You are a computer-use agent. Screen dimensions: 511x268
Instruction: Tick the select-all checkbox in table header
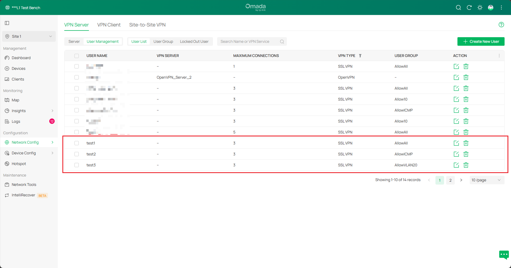click(x=77, y=56)
